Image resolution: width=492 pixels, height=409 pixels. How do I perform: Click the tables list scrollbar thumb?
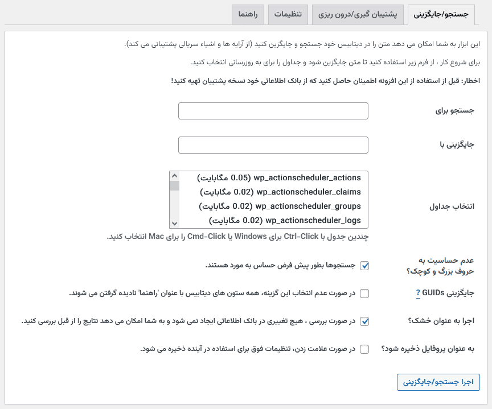point(174,185)
